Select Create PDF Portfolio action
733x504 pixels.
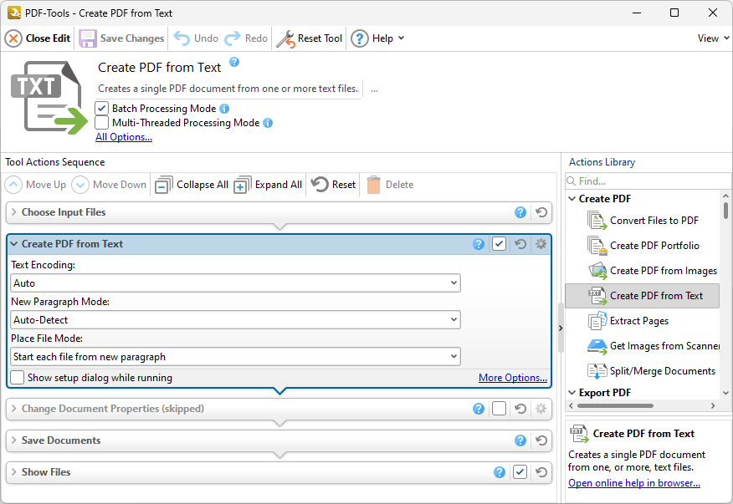point(643,246)
